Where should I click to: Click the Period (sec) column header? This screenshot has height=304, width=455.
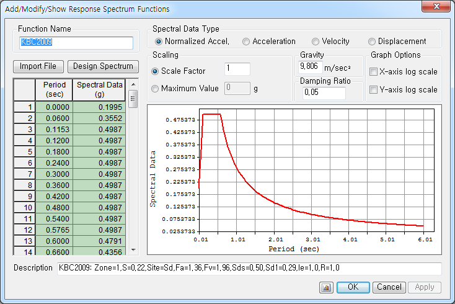[54, 90]
